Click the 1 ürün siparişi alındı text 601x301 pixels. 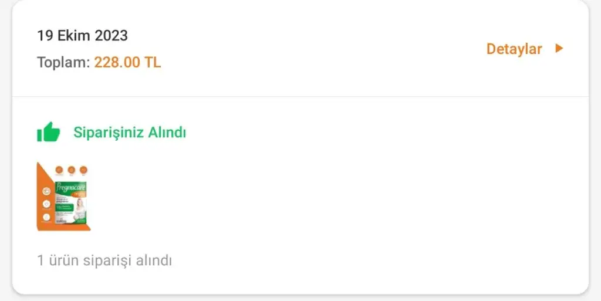pos(104,261)
